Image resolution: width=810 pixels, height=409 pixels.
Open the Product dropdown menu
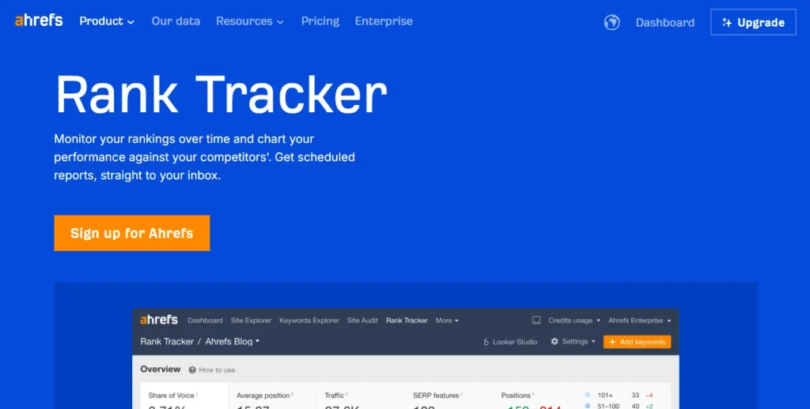[107, 21]
